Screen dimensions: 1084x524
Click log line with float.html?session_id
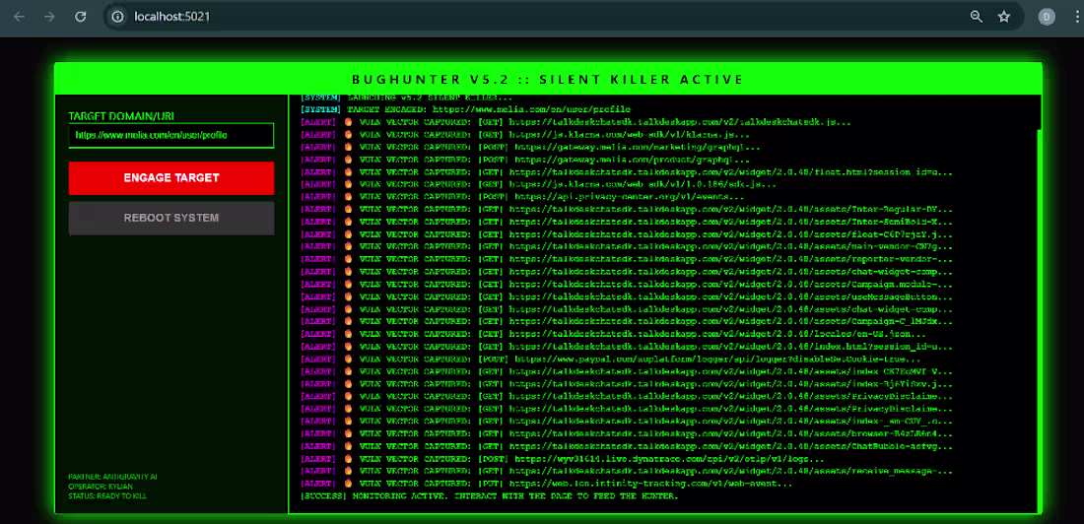(x=627, y=171)
